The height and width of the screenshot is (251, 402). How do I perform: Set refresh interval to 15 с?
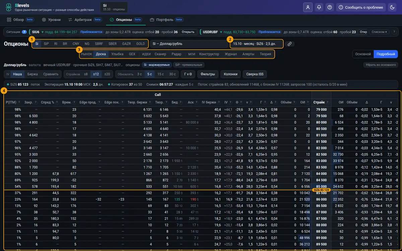coord(160,74)
